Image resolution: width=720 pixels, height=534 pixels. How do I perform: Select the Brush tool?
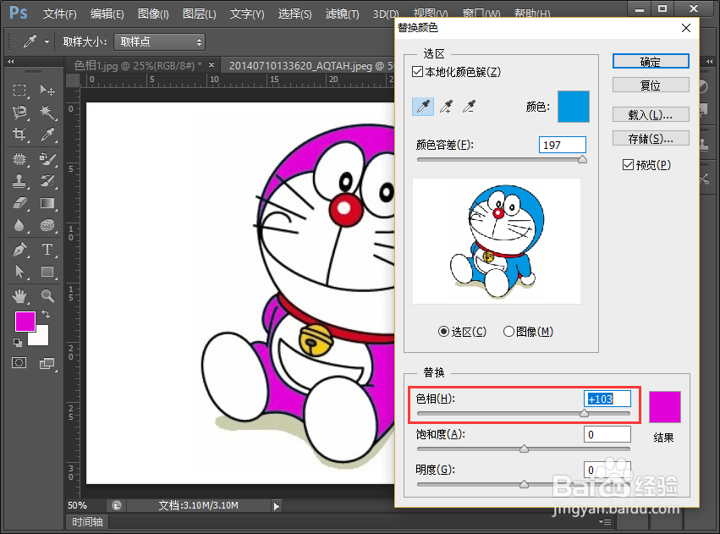click(x=47, y=159)
